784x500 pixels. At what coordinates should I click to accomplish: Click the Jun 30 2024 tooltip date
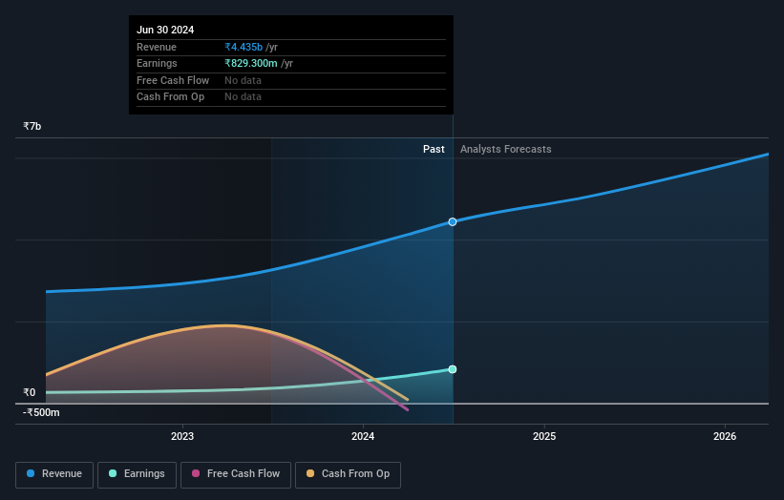(x=165, y=30)
